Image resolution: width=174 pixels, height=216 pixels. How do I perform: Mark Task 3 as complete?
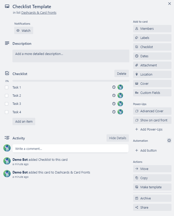(7, 104)
